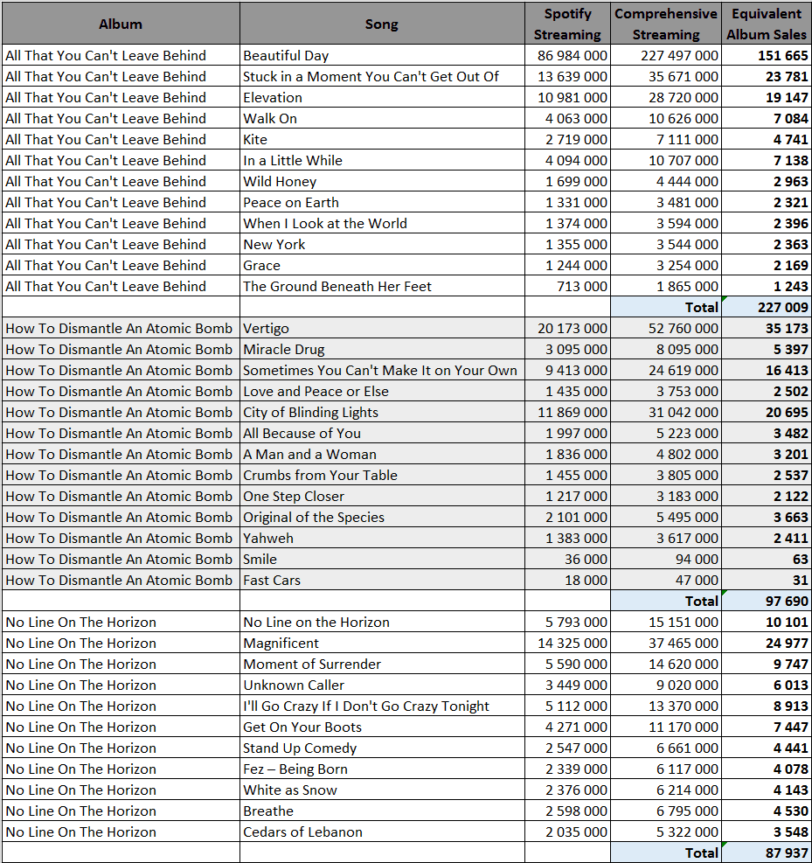The height and width of the screenshot is (863, 812).
Task: Click Crumbs from Your Table cell
Action: [382, 475]
